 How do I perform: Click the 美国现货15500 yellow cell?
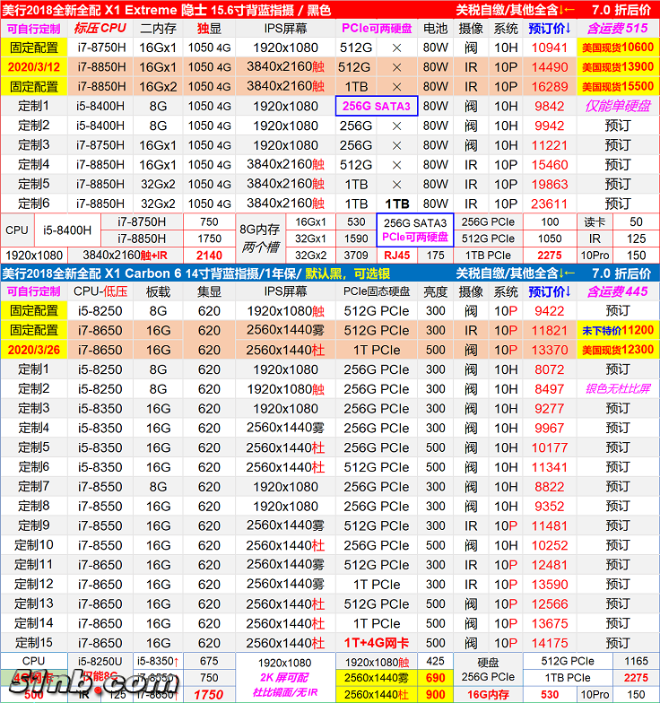point(618,87)
